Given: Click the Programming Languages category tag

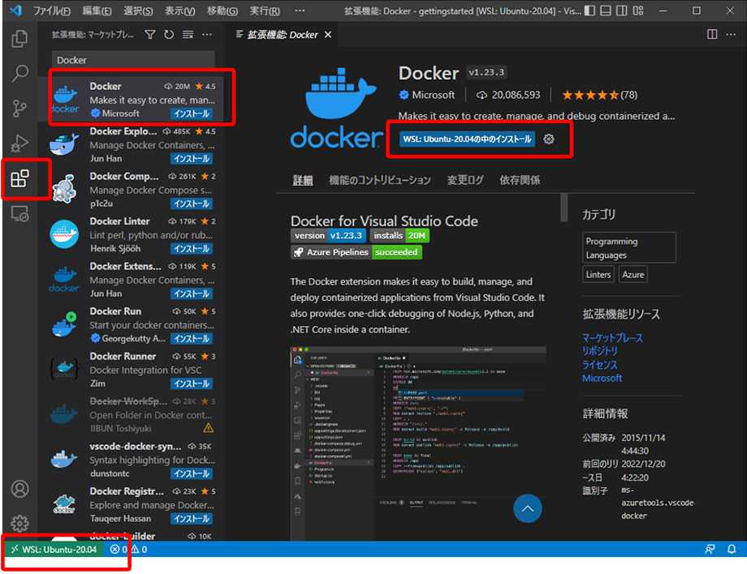Looking at the screenshot, I should pos(628,248).
